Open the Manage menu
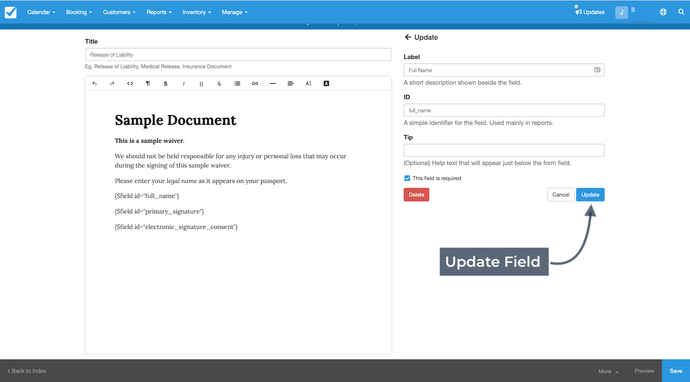The image size is (690, 382). click(x=235, y=12)
